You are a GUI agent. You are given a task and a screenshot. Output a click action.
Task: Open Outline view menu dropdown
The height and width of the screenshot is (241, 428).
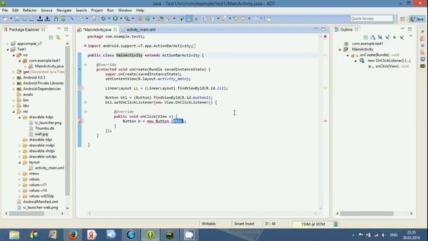click(x=410, y=36)
